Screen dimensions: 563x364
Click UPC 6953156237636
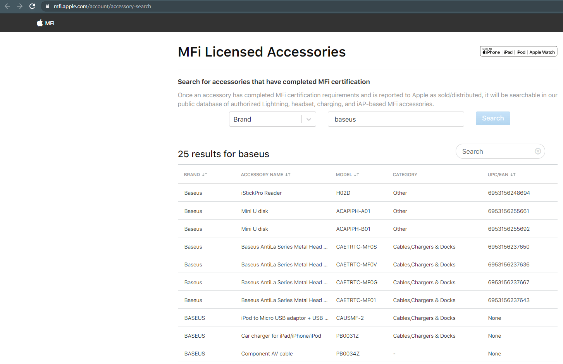pyautogui.click(x=509, y=264)
